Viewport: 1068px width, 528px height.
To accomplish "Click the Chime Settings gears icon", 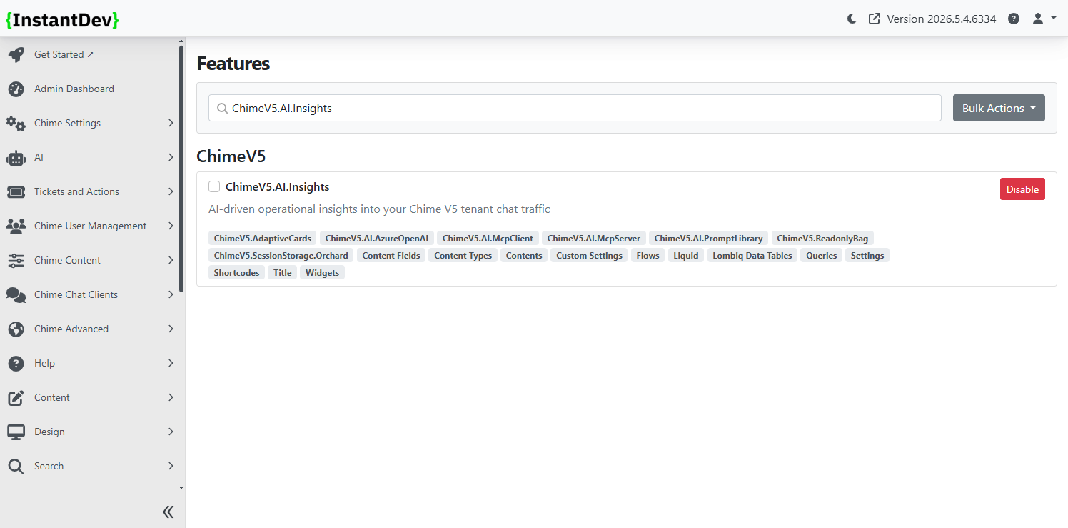I will pyautogui.click(x=16, y=123).
